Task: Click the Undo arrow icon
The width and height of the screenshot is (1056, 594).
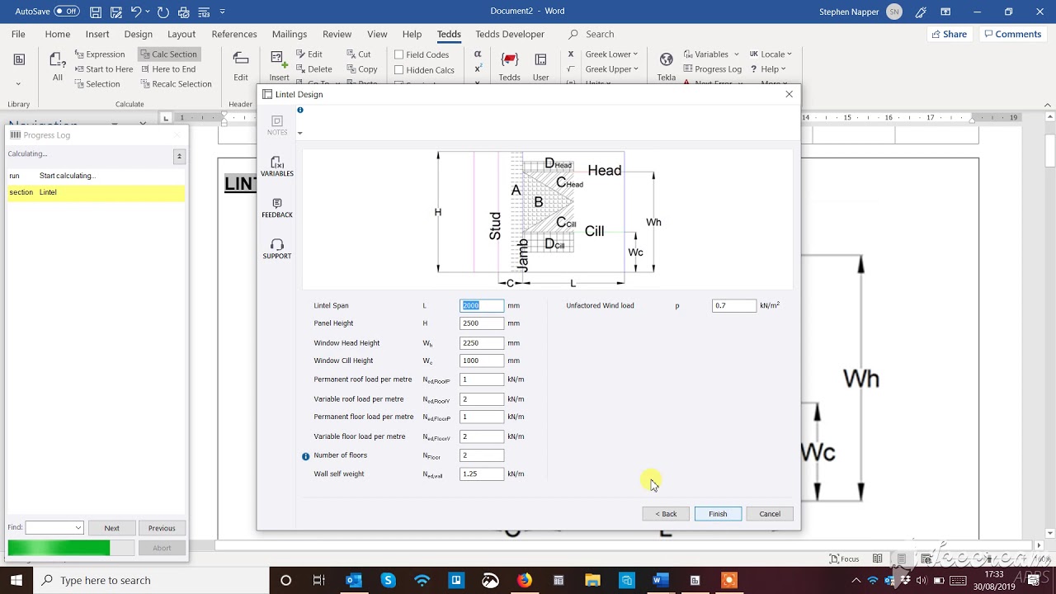Action: point(136,12)
